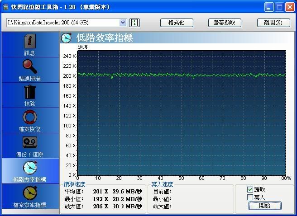Viewport: 297px width, 216px height.
Task: Select the 備份 / 復原 tape icon
Action: [x=30, y=142]
